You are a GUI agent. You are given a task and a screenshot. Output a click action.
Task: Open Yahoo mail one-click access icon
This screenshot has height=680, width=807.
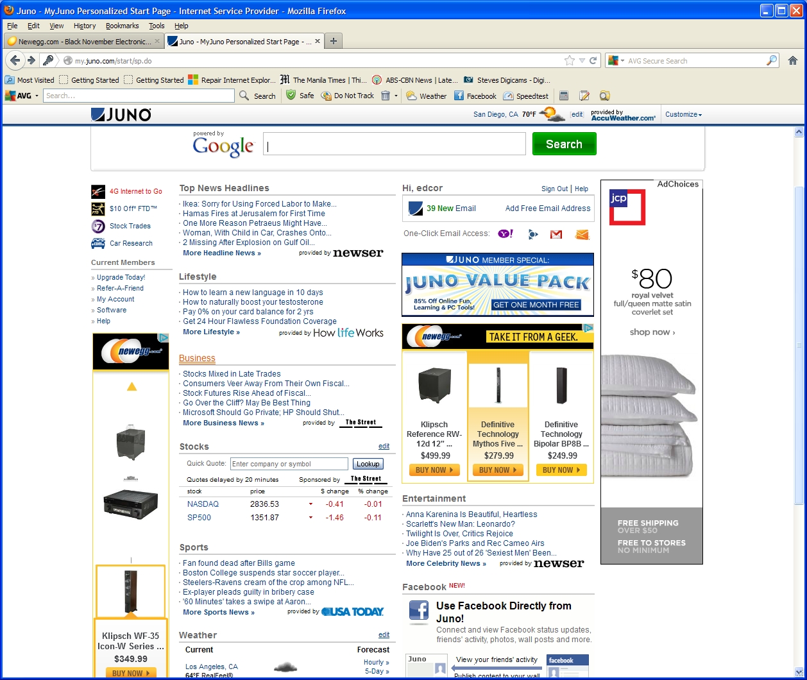(505, 234)
